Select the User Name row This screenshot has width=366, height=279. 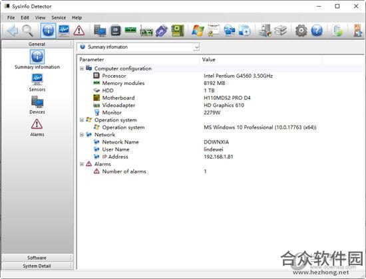pyautogui.click(x=221, y=149)
